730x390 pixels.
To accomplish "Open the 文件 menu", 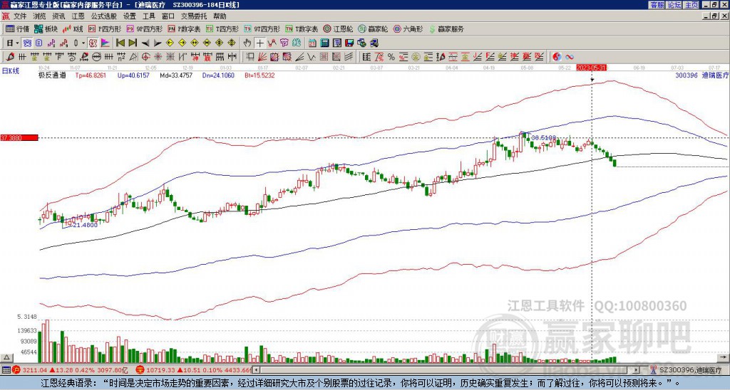I will pyautogui.click(x=20, y=16).
